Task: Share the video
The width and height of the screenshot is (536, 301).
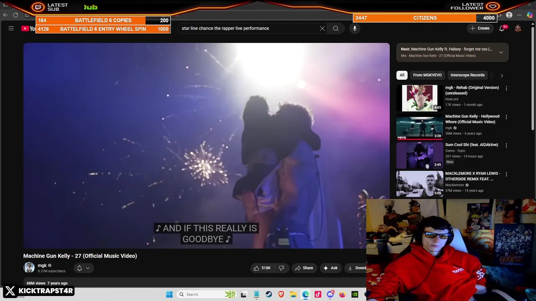Action: pos(304,268)
